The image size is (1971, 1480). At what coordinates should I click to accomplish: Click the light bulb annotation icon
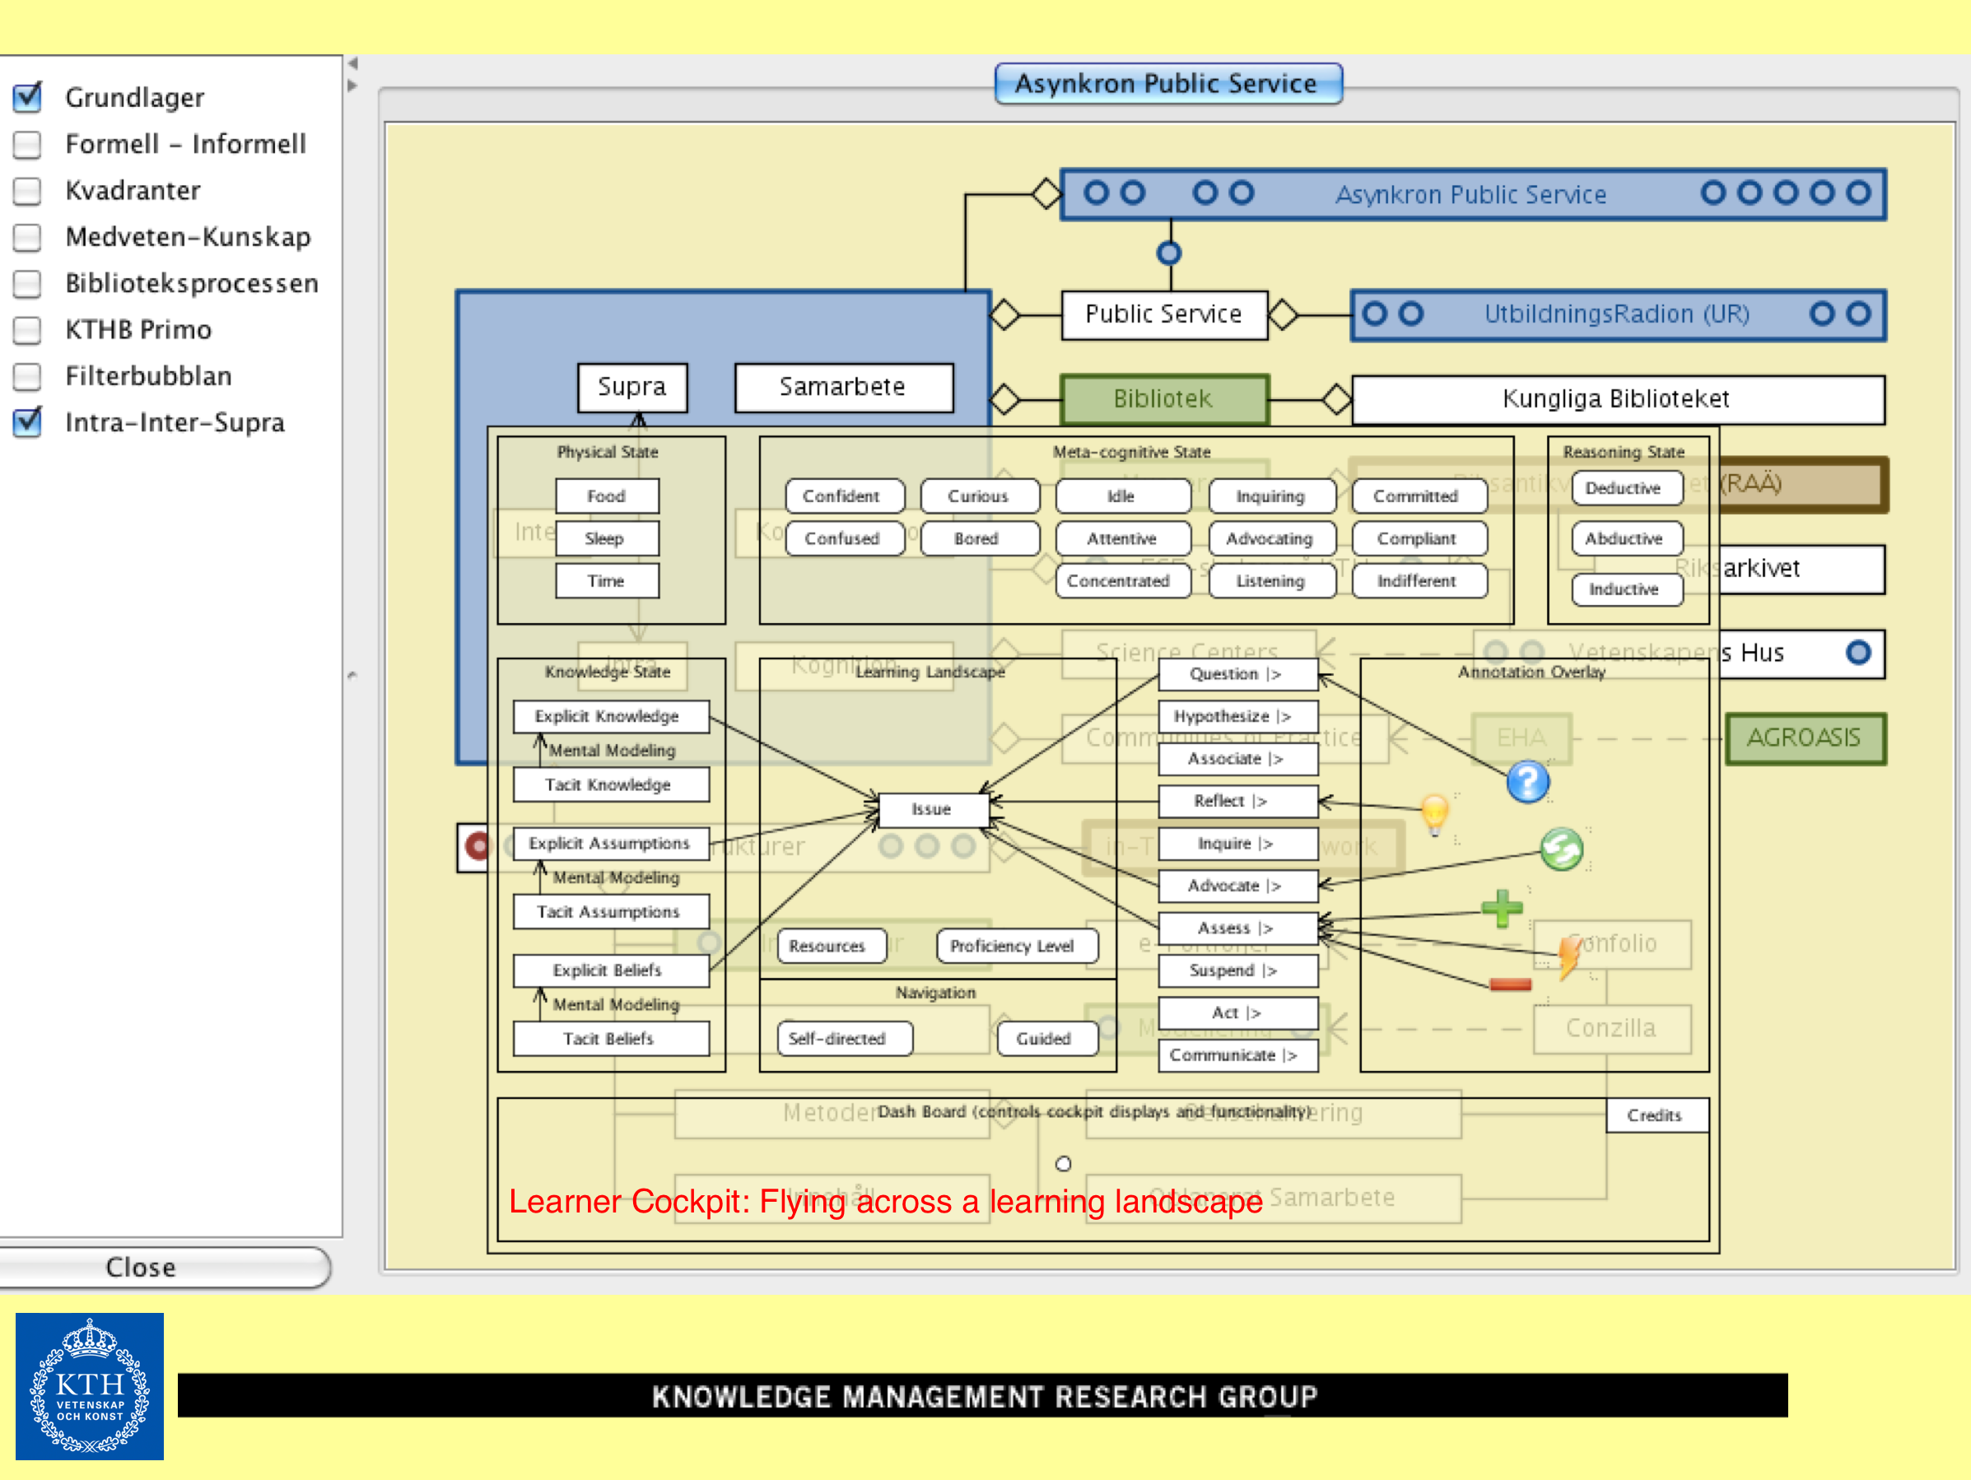click(x=1433, y=812)
